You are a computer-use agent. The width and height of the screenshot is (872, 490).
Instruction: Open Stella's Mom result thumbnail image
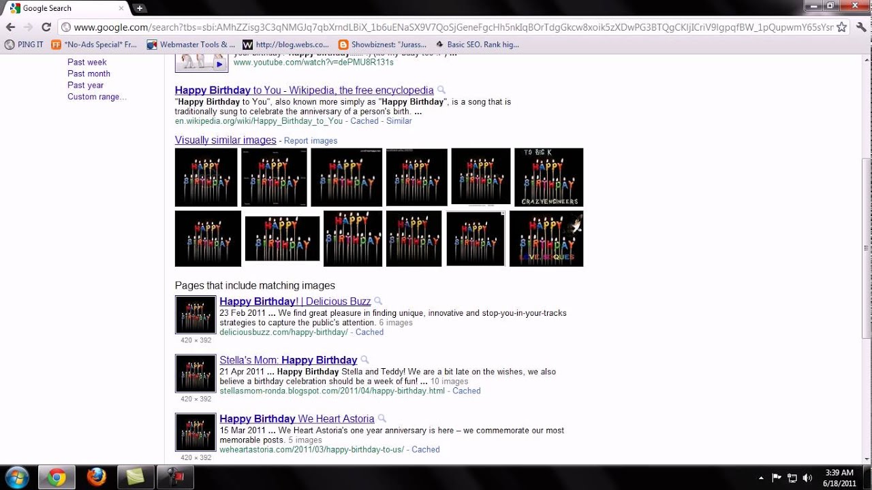point(196,373)
